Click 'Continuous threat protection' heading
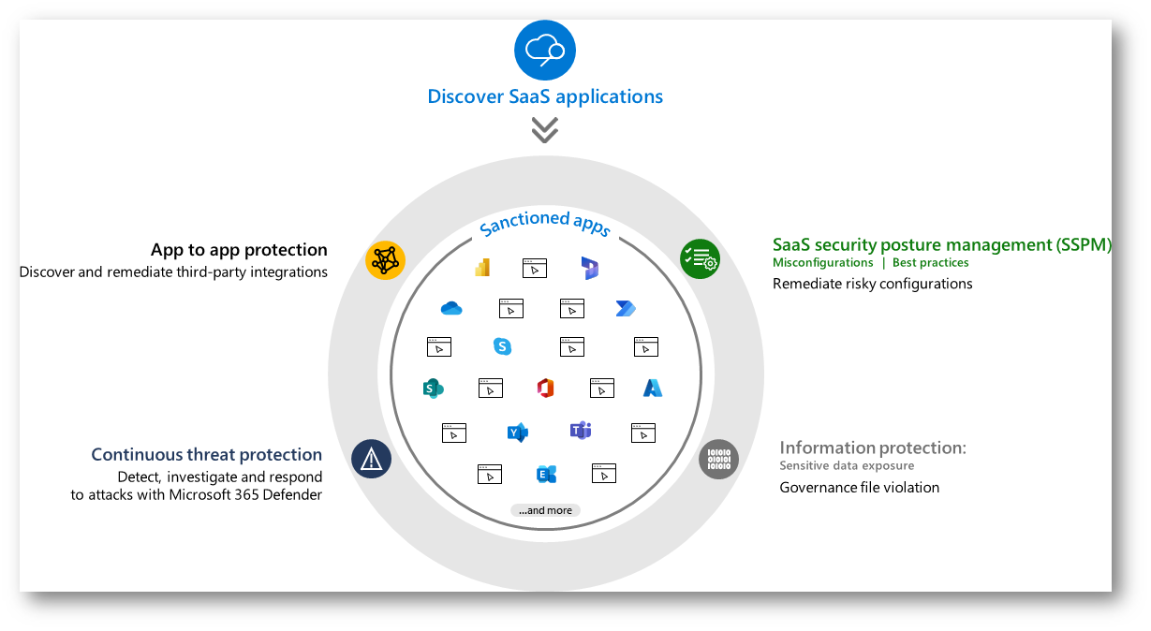Image resolution: width=1151 pixels, height=631 pixels. click(x=207, y=455)
